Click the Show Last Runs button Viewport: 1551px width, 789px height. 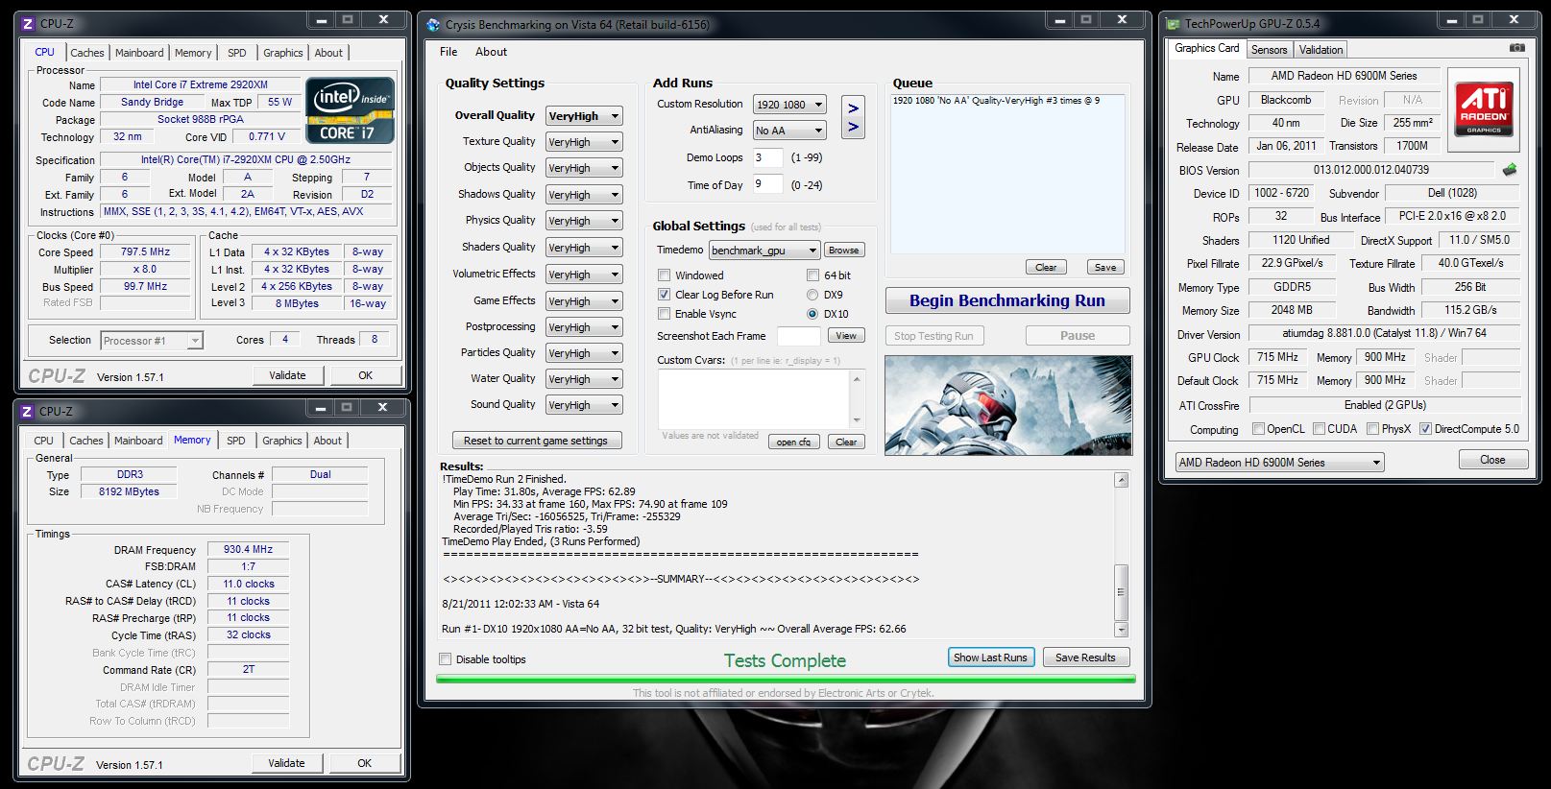coord(990,657)
